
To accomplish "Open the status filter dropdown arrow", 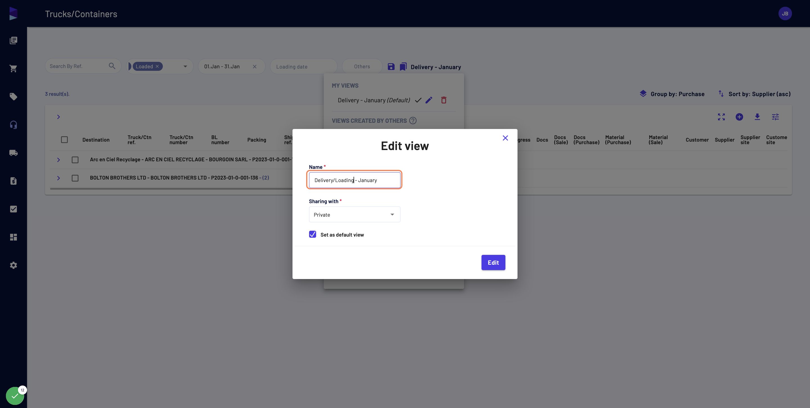I will click(x=185, y=66).
